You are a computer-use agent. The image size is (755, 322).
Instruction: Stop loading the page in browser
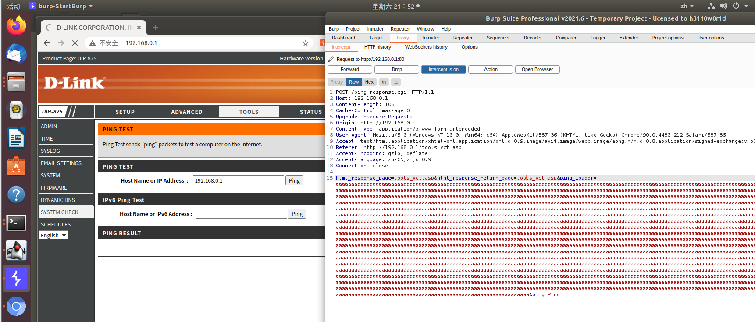(x=75, y=43)
